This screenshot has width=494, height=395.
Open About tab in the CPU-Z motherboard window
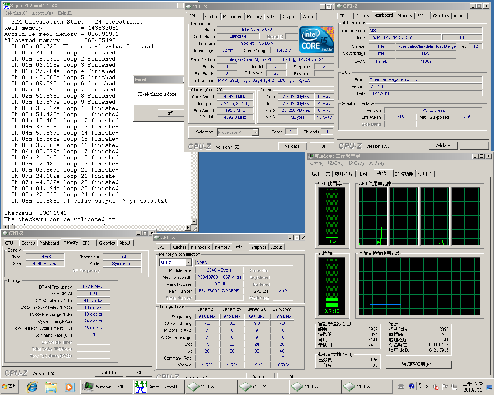[x=459, y=16]
